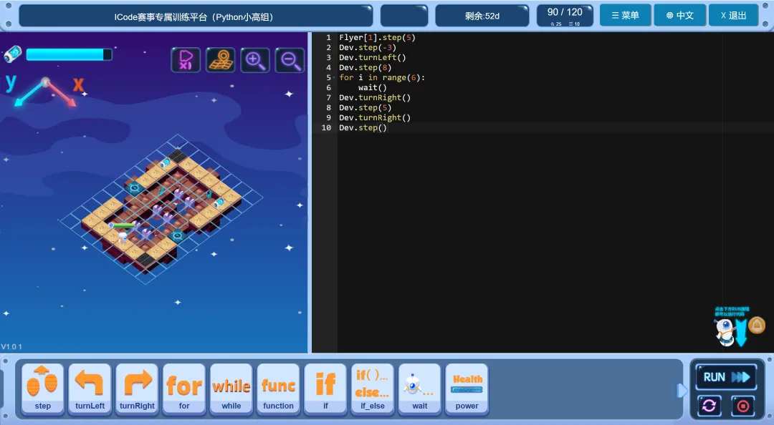Click the robot assistant mascot
The image size is (774, 425).
(x=725, y=331)
